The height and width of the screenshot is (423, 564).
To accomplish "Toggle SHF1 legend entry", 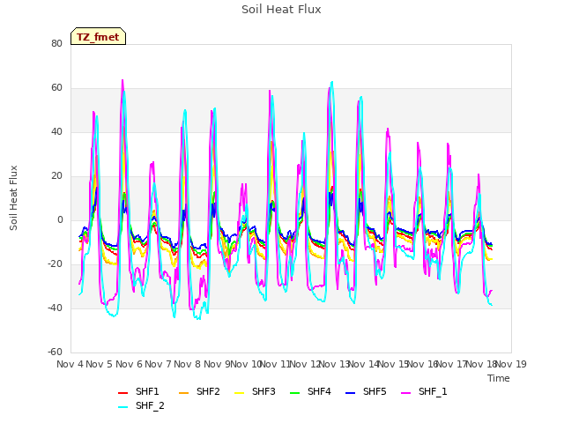I will pos(138,391).
